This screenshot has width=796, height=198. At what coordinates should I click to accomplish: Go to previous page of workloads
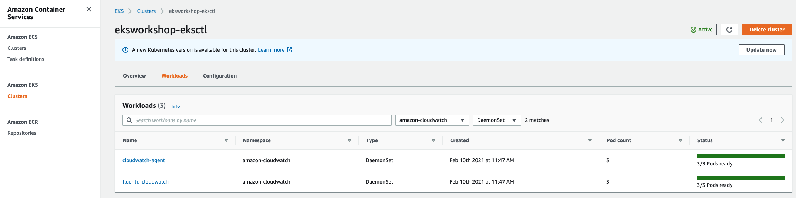761,120
